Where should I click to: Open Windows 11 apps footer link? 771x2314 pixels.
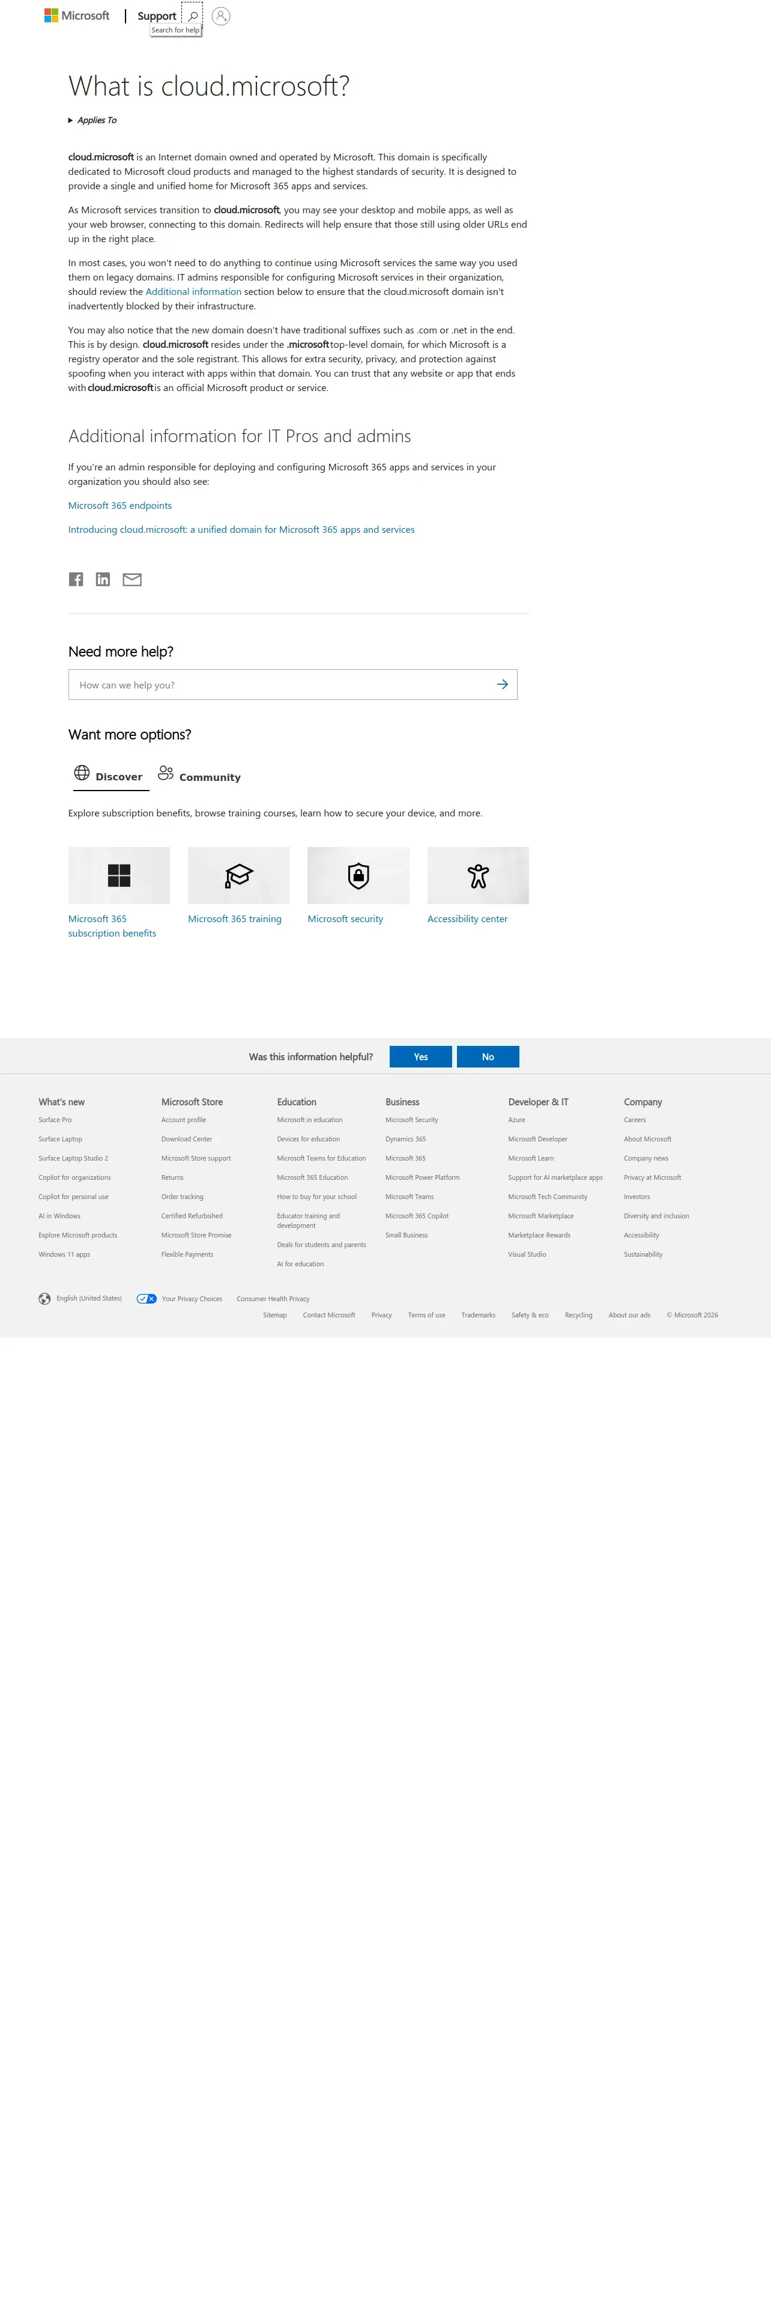(65, 1255)
